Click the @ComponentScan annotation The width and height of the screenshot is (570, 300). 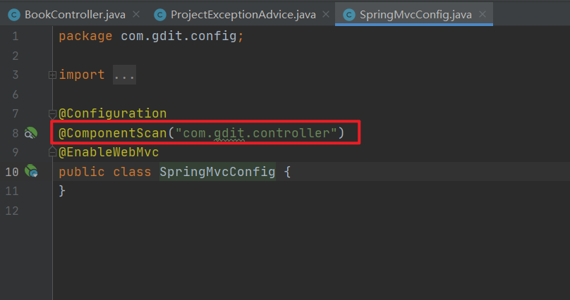pyautogui.click(x=113, y=132)
